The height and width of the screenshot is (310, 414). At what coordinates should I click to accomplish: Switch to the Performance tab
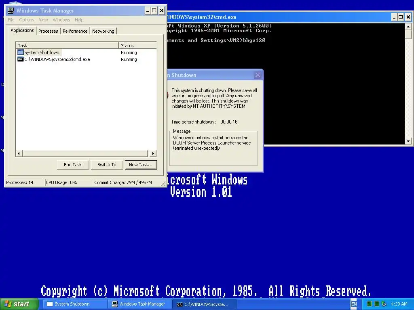pos(75,31)
